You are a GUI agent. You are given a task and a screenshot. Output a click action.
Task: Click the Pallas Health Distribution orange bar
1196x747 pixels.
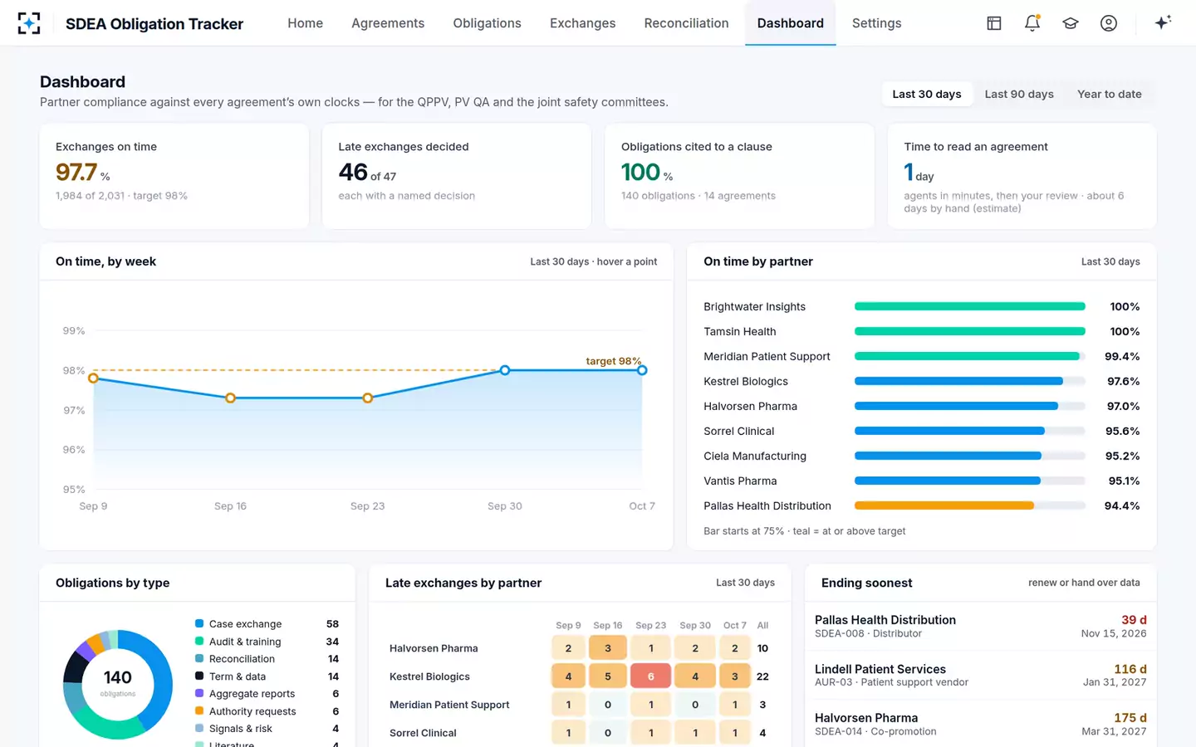tap(944, 505)
